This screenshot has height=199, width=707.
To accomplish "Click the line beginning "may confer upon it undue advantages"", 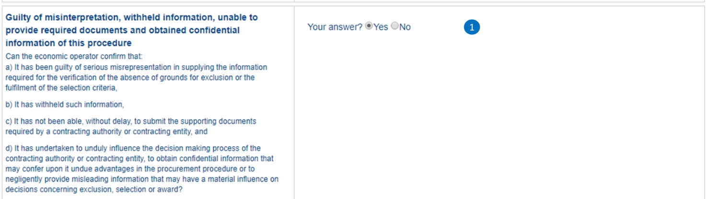I will click(x=130, y=169).
